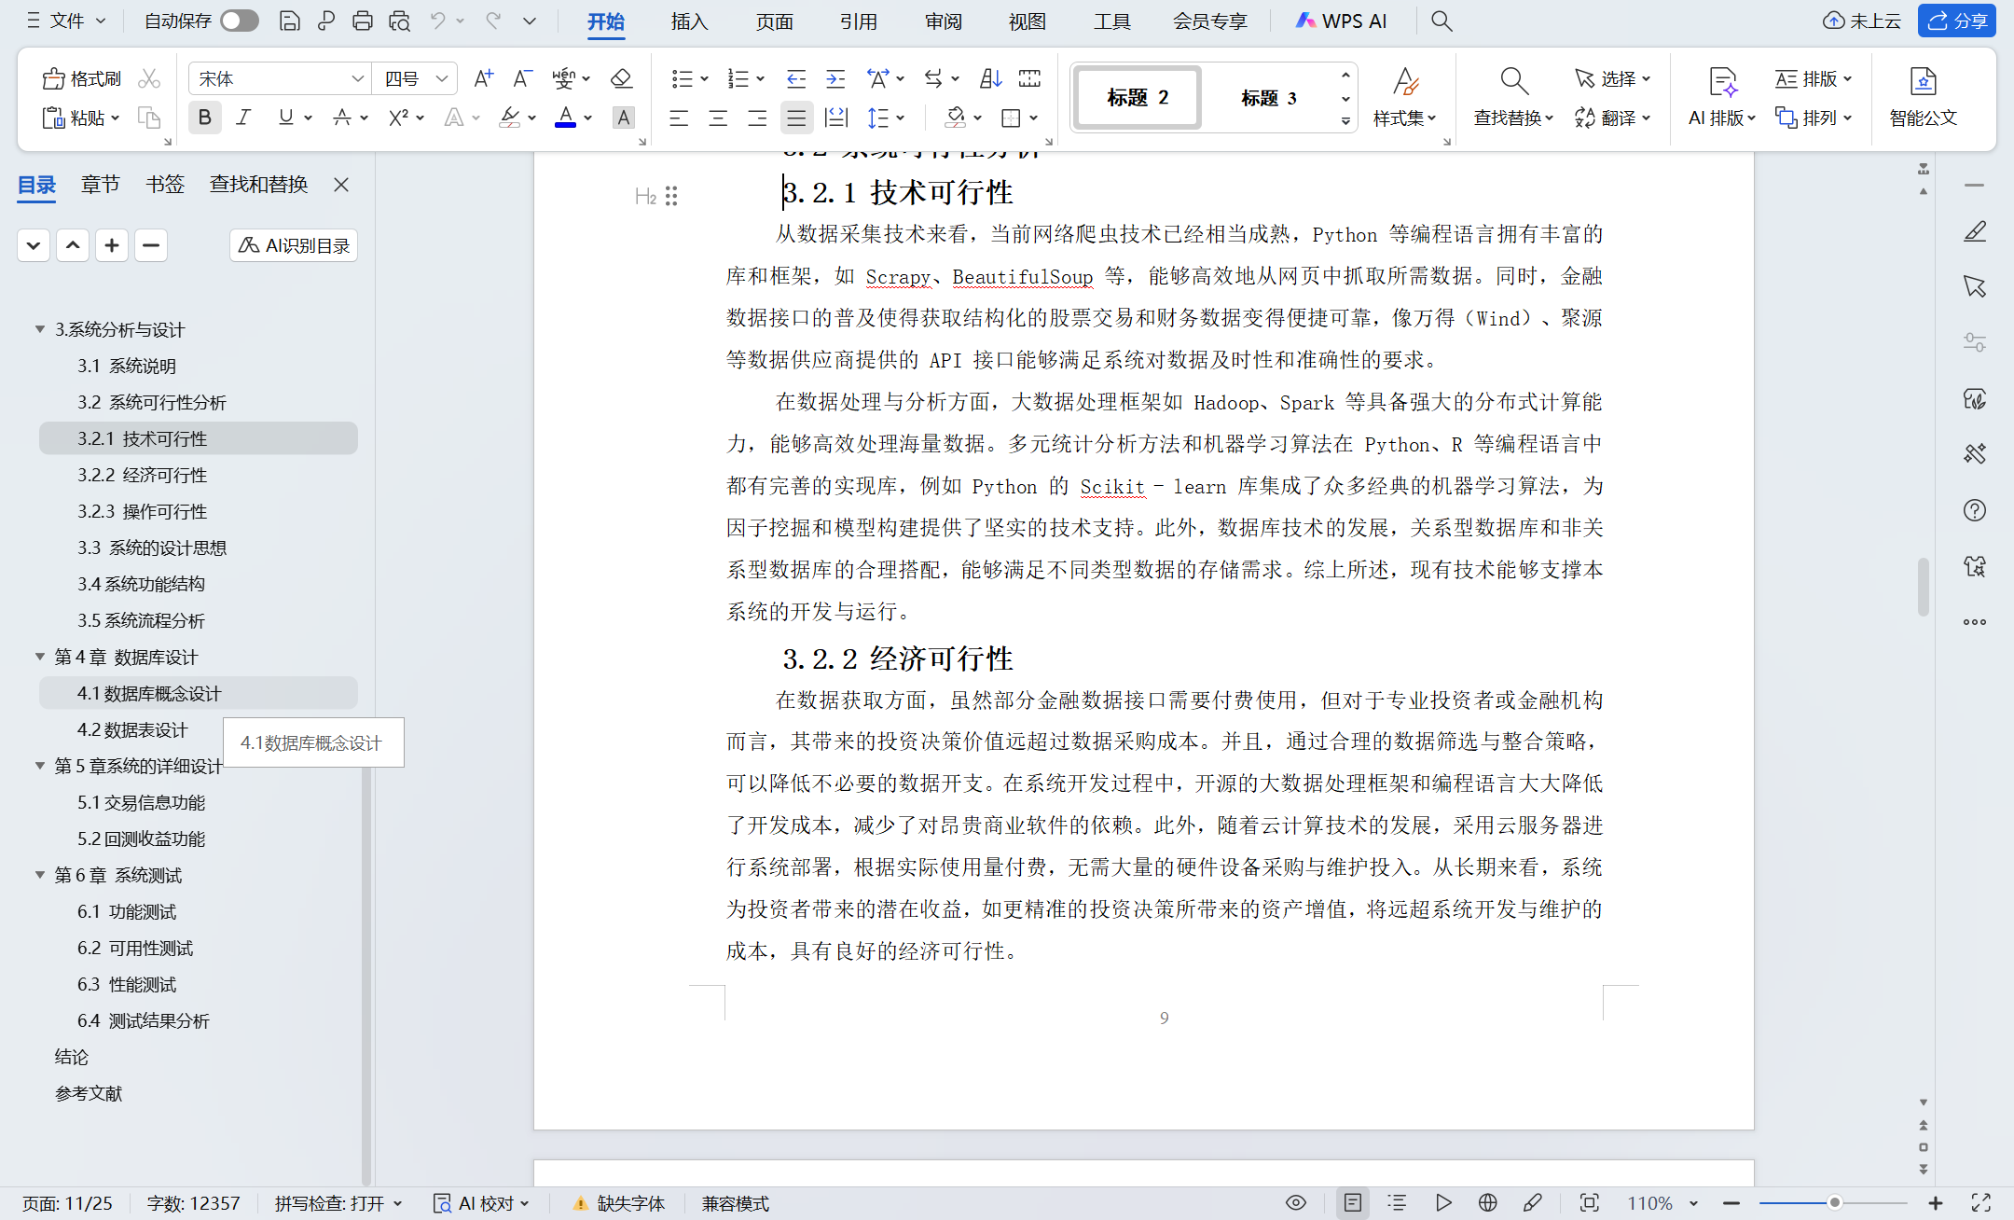This screenshot has width=2014, height=1220.
Task: Click the Clear Formatting eraser icon
Action: pyautogui.click(x=621, y=78)
